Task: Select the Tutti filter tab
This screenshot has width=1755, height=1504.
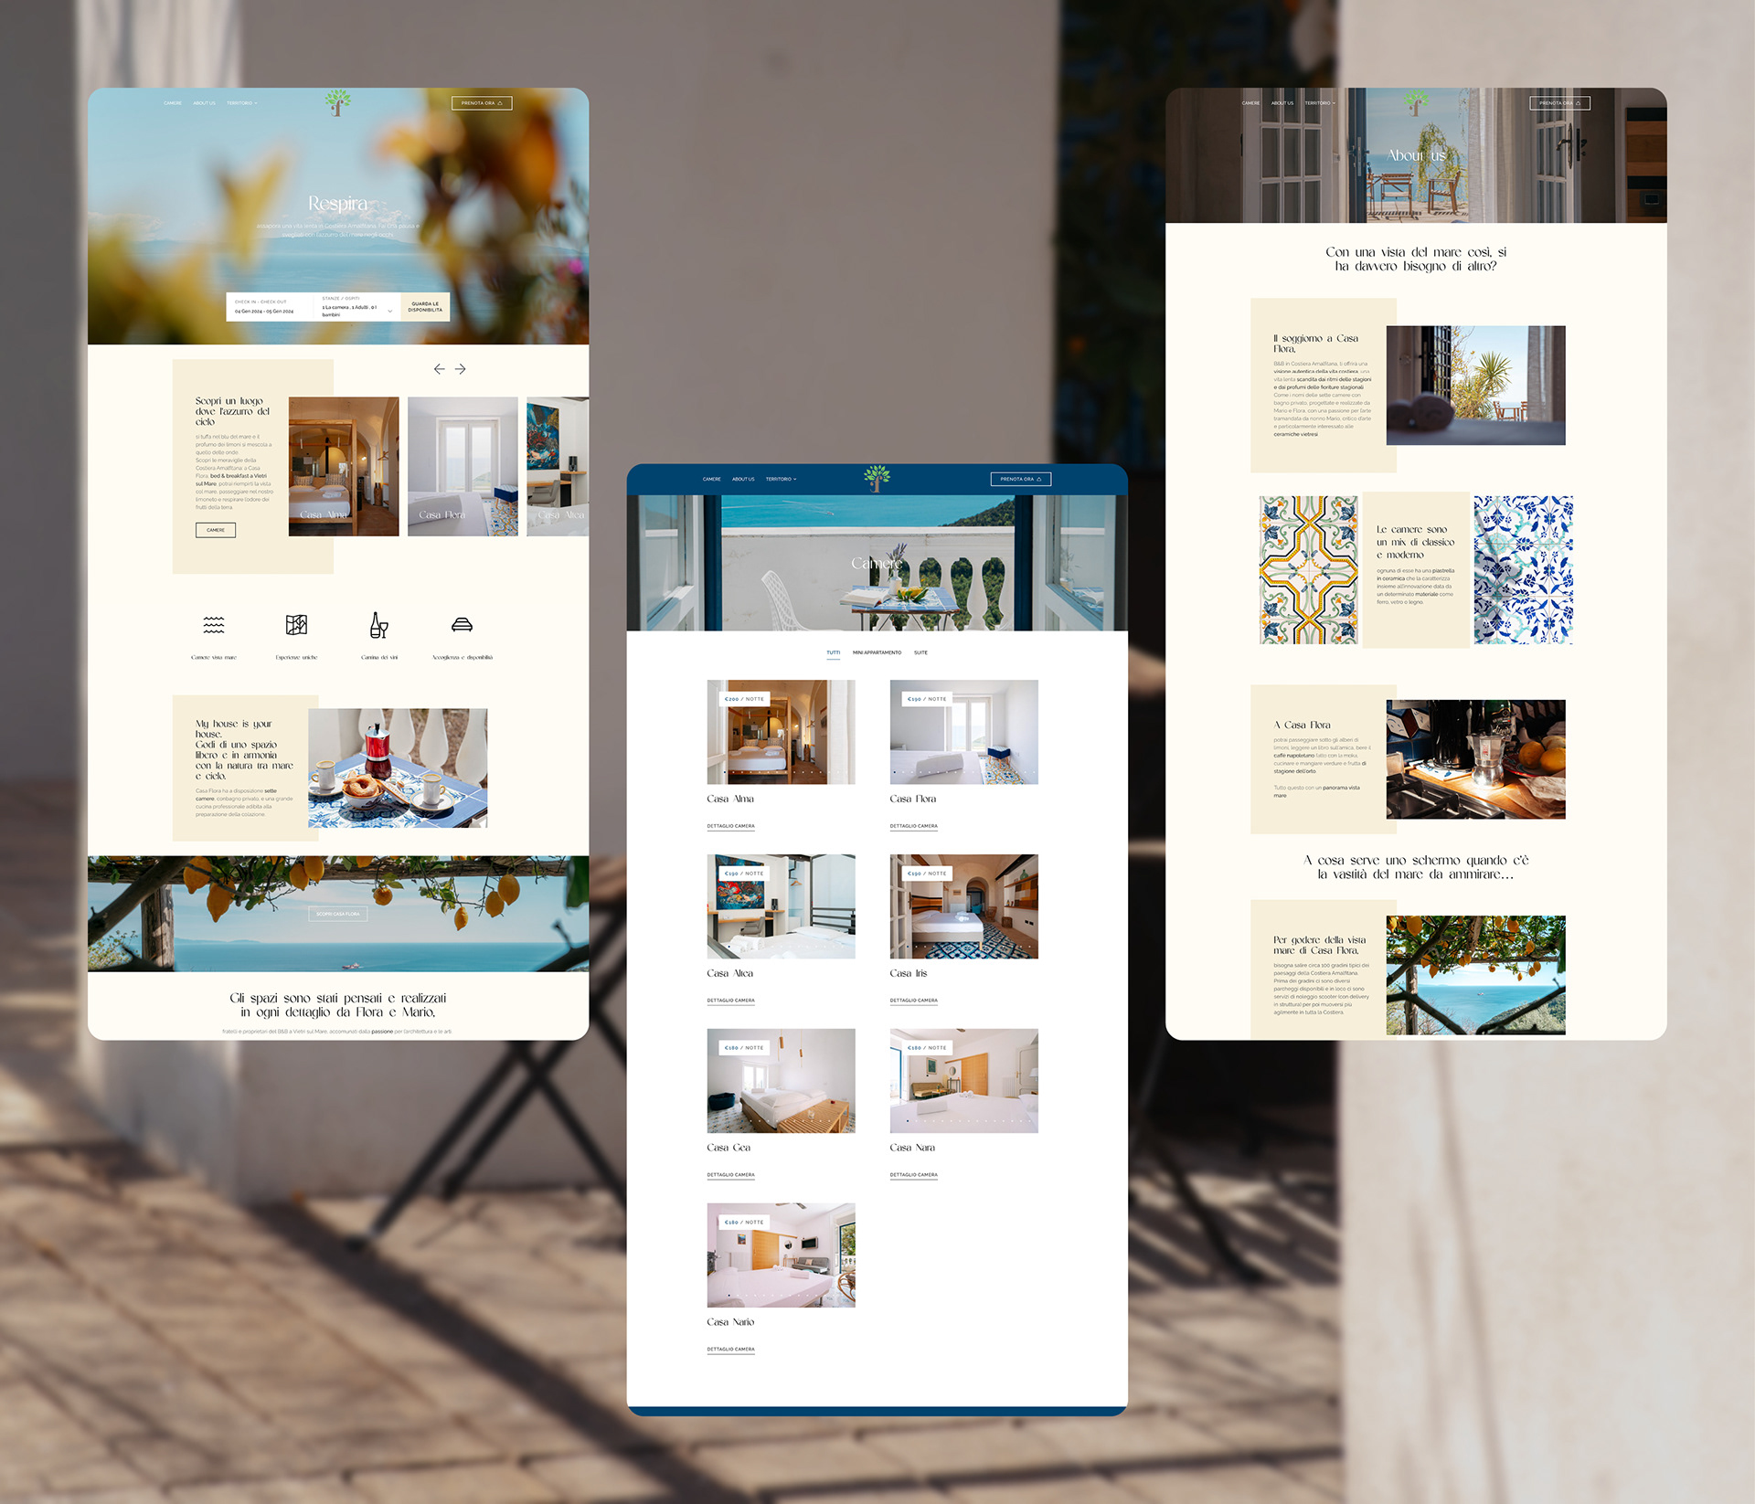Action: click(x=833, y=652)
